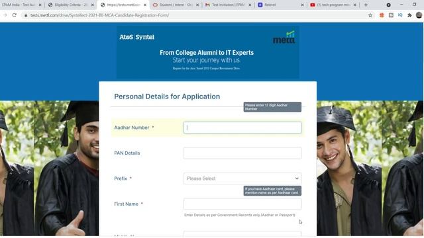This screenshot has width=424, height=238.
Task: Close the Student / Intern tab
Action: pos(197,5)
